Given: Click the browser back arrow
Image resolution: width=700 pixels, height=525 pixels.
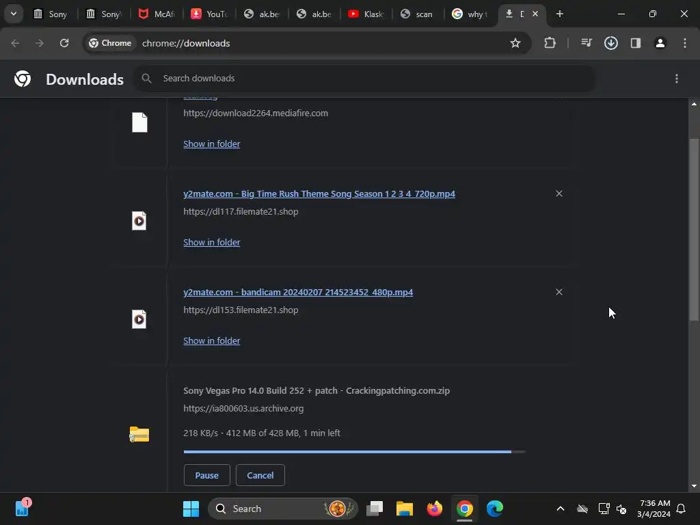Looking at the screenshot, I should [15, 43].
